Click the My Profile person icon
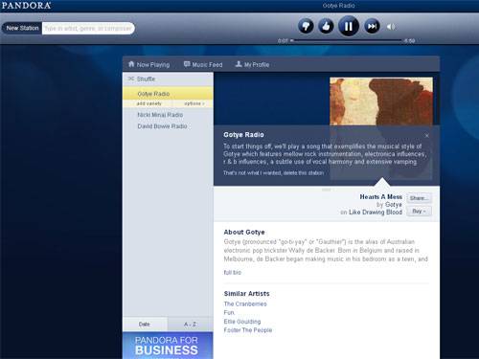This screenshot has width=479, height=359. [x=239, y=64]
